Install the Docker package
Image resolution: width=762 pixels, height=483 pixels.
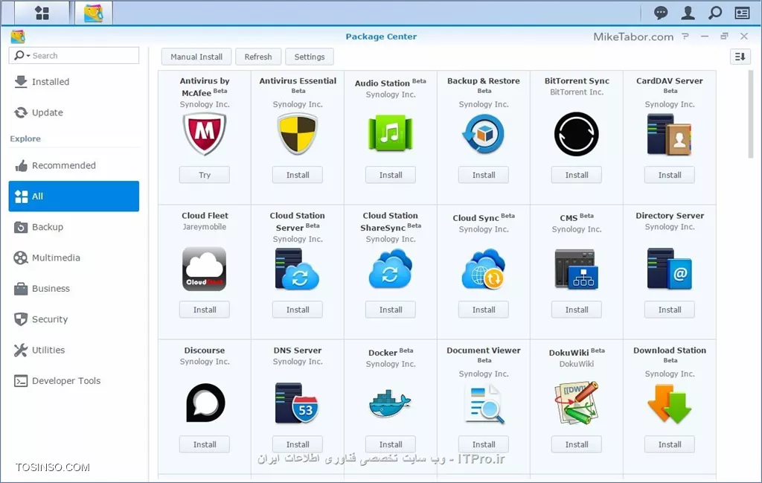point(391,444)
